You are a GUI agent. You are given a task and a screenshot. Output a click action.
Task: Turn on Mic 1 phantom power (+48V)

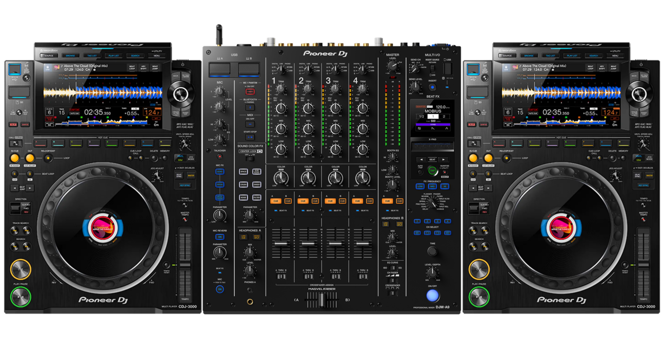pos(250,91)
